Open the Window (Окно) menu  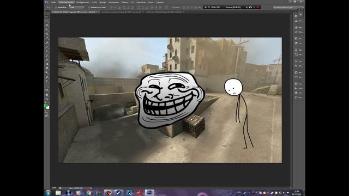click(x=151, y=2)
